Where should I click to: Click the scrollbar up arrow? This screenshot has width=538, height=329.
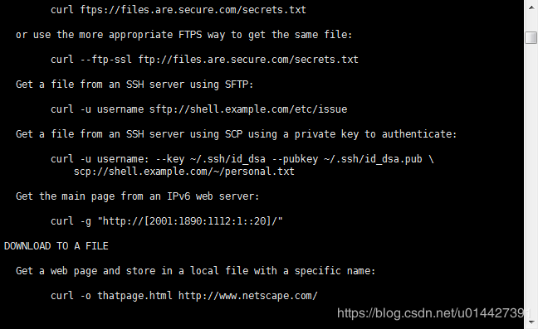531,7
